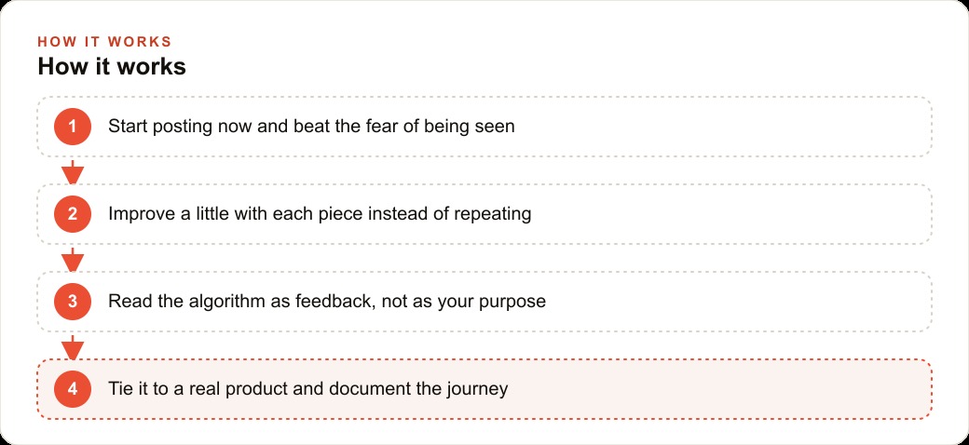Click the words 'not as your purpose' in step 3
969x445 pixels.
point(464,302)
